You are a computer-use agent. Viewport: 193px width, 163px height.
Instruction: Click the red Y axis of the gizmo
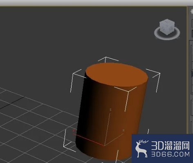point(89,140)
